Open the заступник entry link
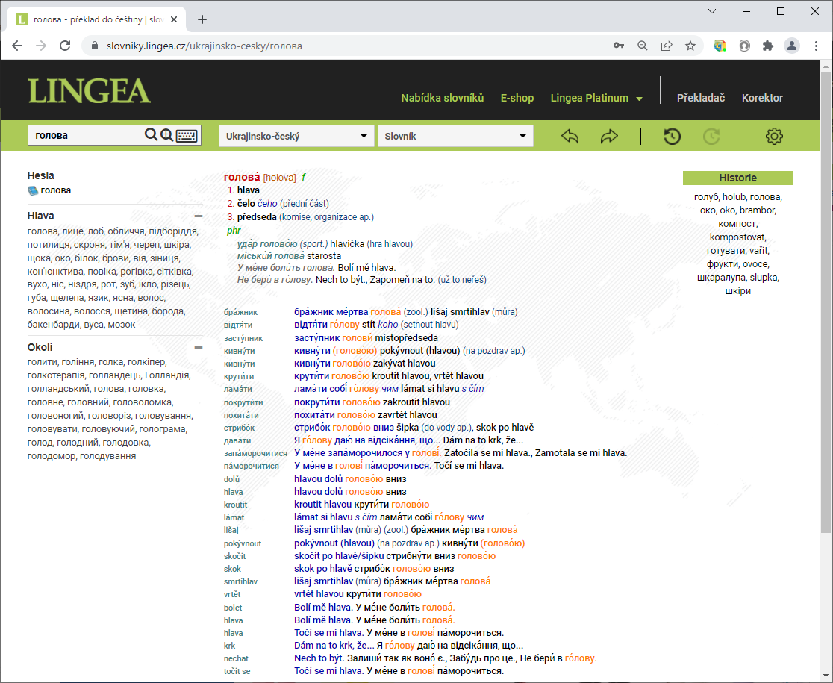 point(243,338)
